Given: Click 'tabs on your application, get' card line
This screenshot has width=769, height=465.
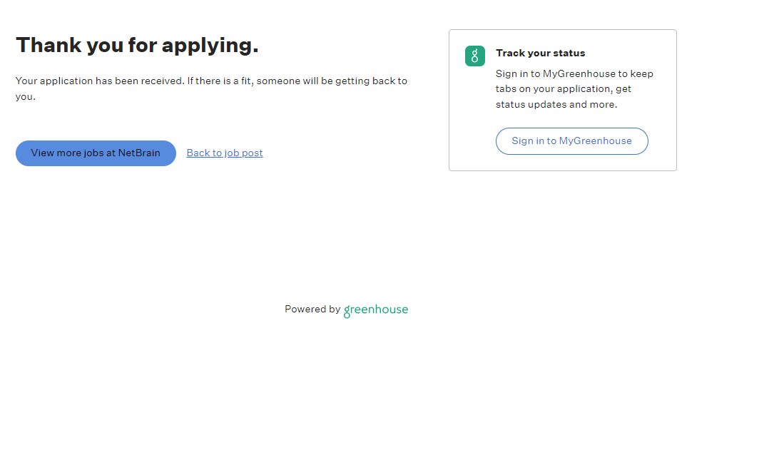Looking at the screenshot, I should 564,89.
